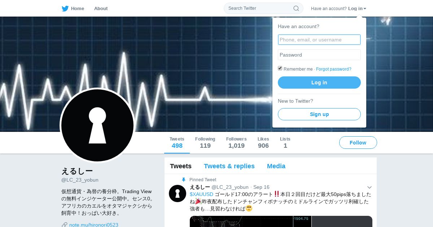
Task: Click the search magnifier icon
Action: coord(296,8)
